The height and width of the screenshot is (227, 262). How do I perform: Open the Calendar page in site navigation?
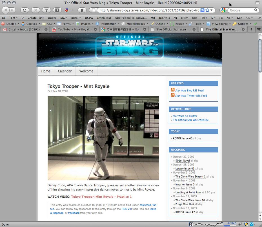click(65, 71)
